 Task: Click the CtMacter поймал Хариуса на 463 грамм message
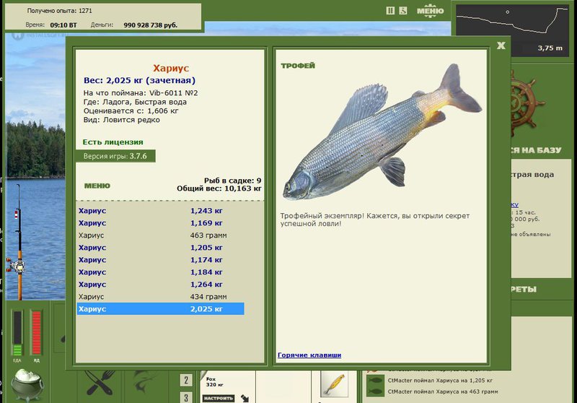click(443, 391)
